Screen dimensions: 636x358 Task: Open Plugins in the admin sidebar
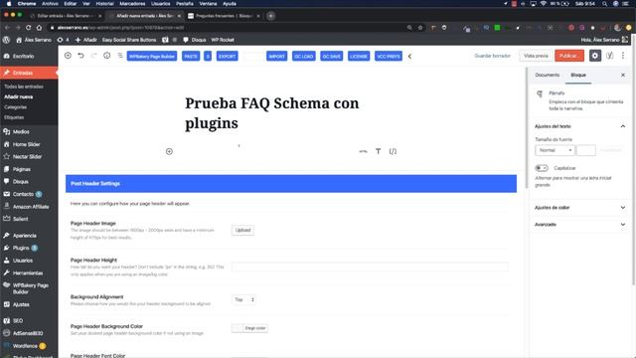(21, 248)
